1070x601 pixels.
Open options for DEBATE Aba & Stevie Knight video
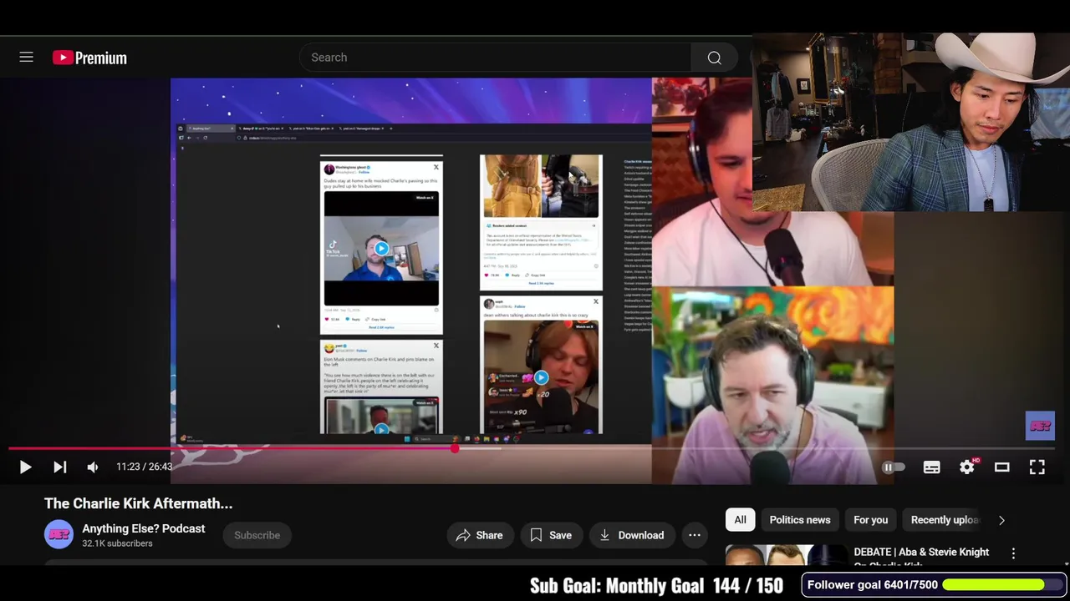1013,553
